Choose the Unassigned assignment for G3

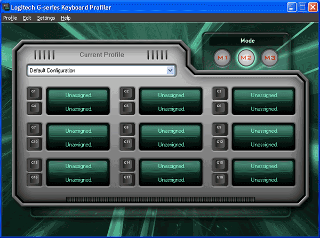(263, 95)
